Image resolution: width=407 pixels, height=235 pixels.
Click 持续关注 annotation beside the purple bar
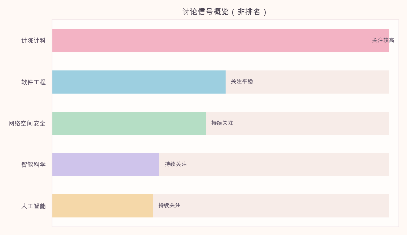tap(176, 164)
